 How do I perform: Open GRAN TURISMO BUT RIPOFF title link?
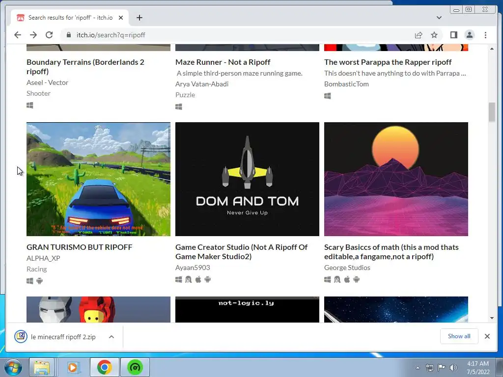(x=79, y=247)
